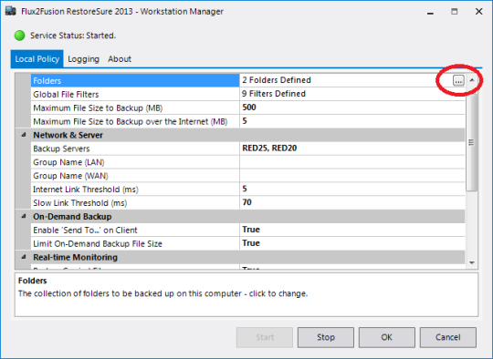Select the Slow Link Threshold (ms) label
493x359 pixels.
(x=79, y=203)
